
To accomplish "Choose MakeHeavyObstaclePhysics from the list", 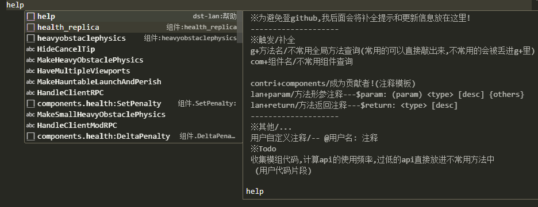I will (x=132, y=60).
